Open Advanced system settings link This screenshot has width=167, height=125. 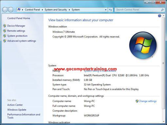[22, 41]
